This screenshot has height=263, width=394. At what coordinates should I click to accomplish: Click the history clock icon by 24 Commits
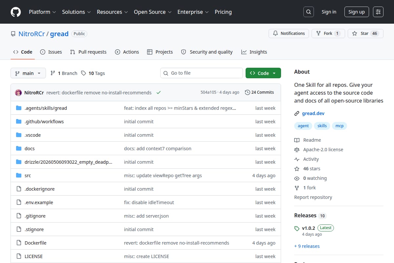pos(247,92)
